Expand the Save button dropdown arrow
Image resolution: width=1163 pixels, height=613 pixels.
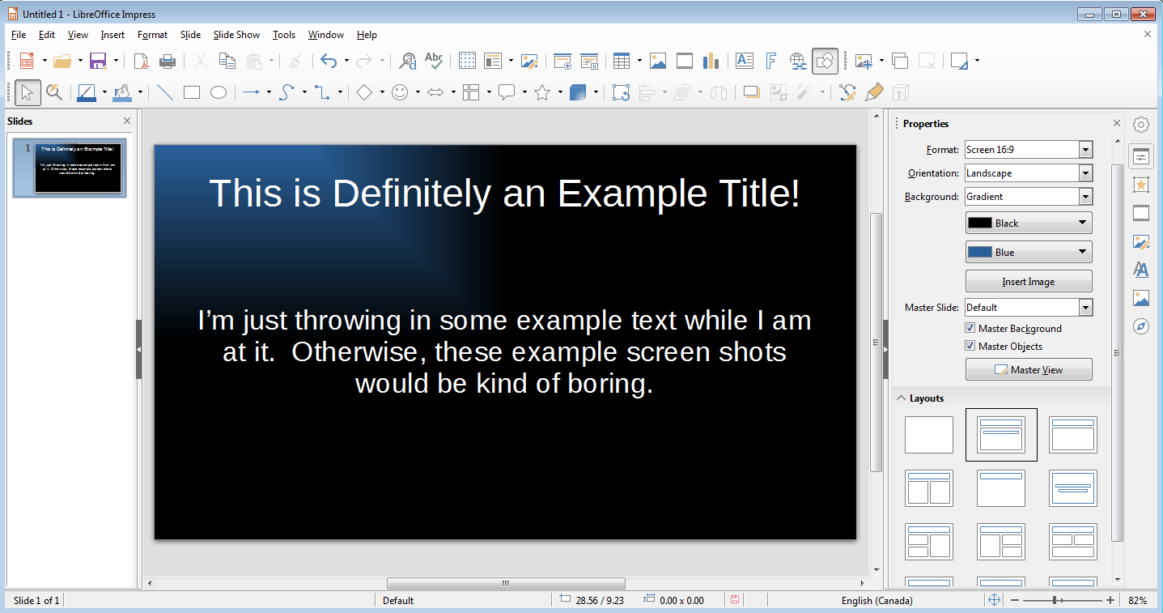(x=116, y=61)
